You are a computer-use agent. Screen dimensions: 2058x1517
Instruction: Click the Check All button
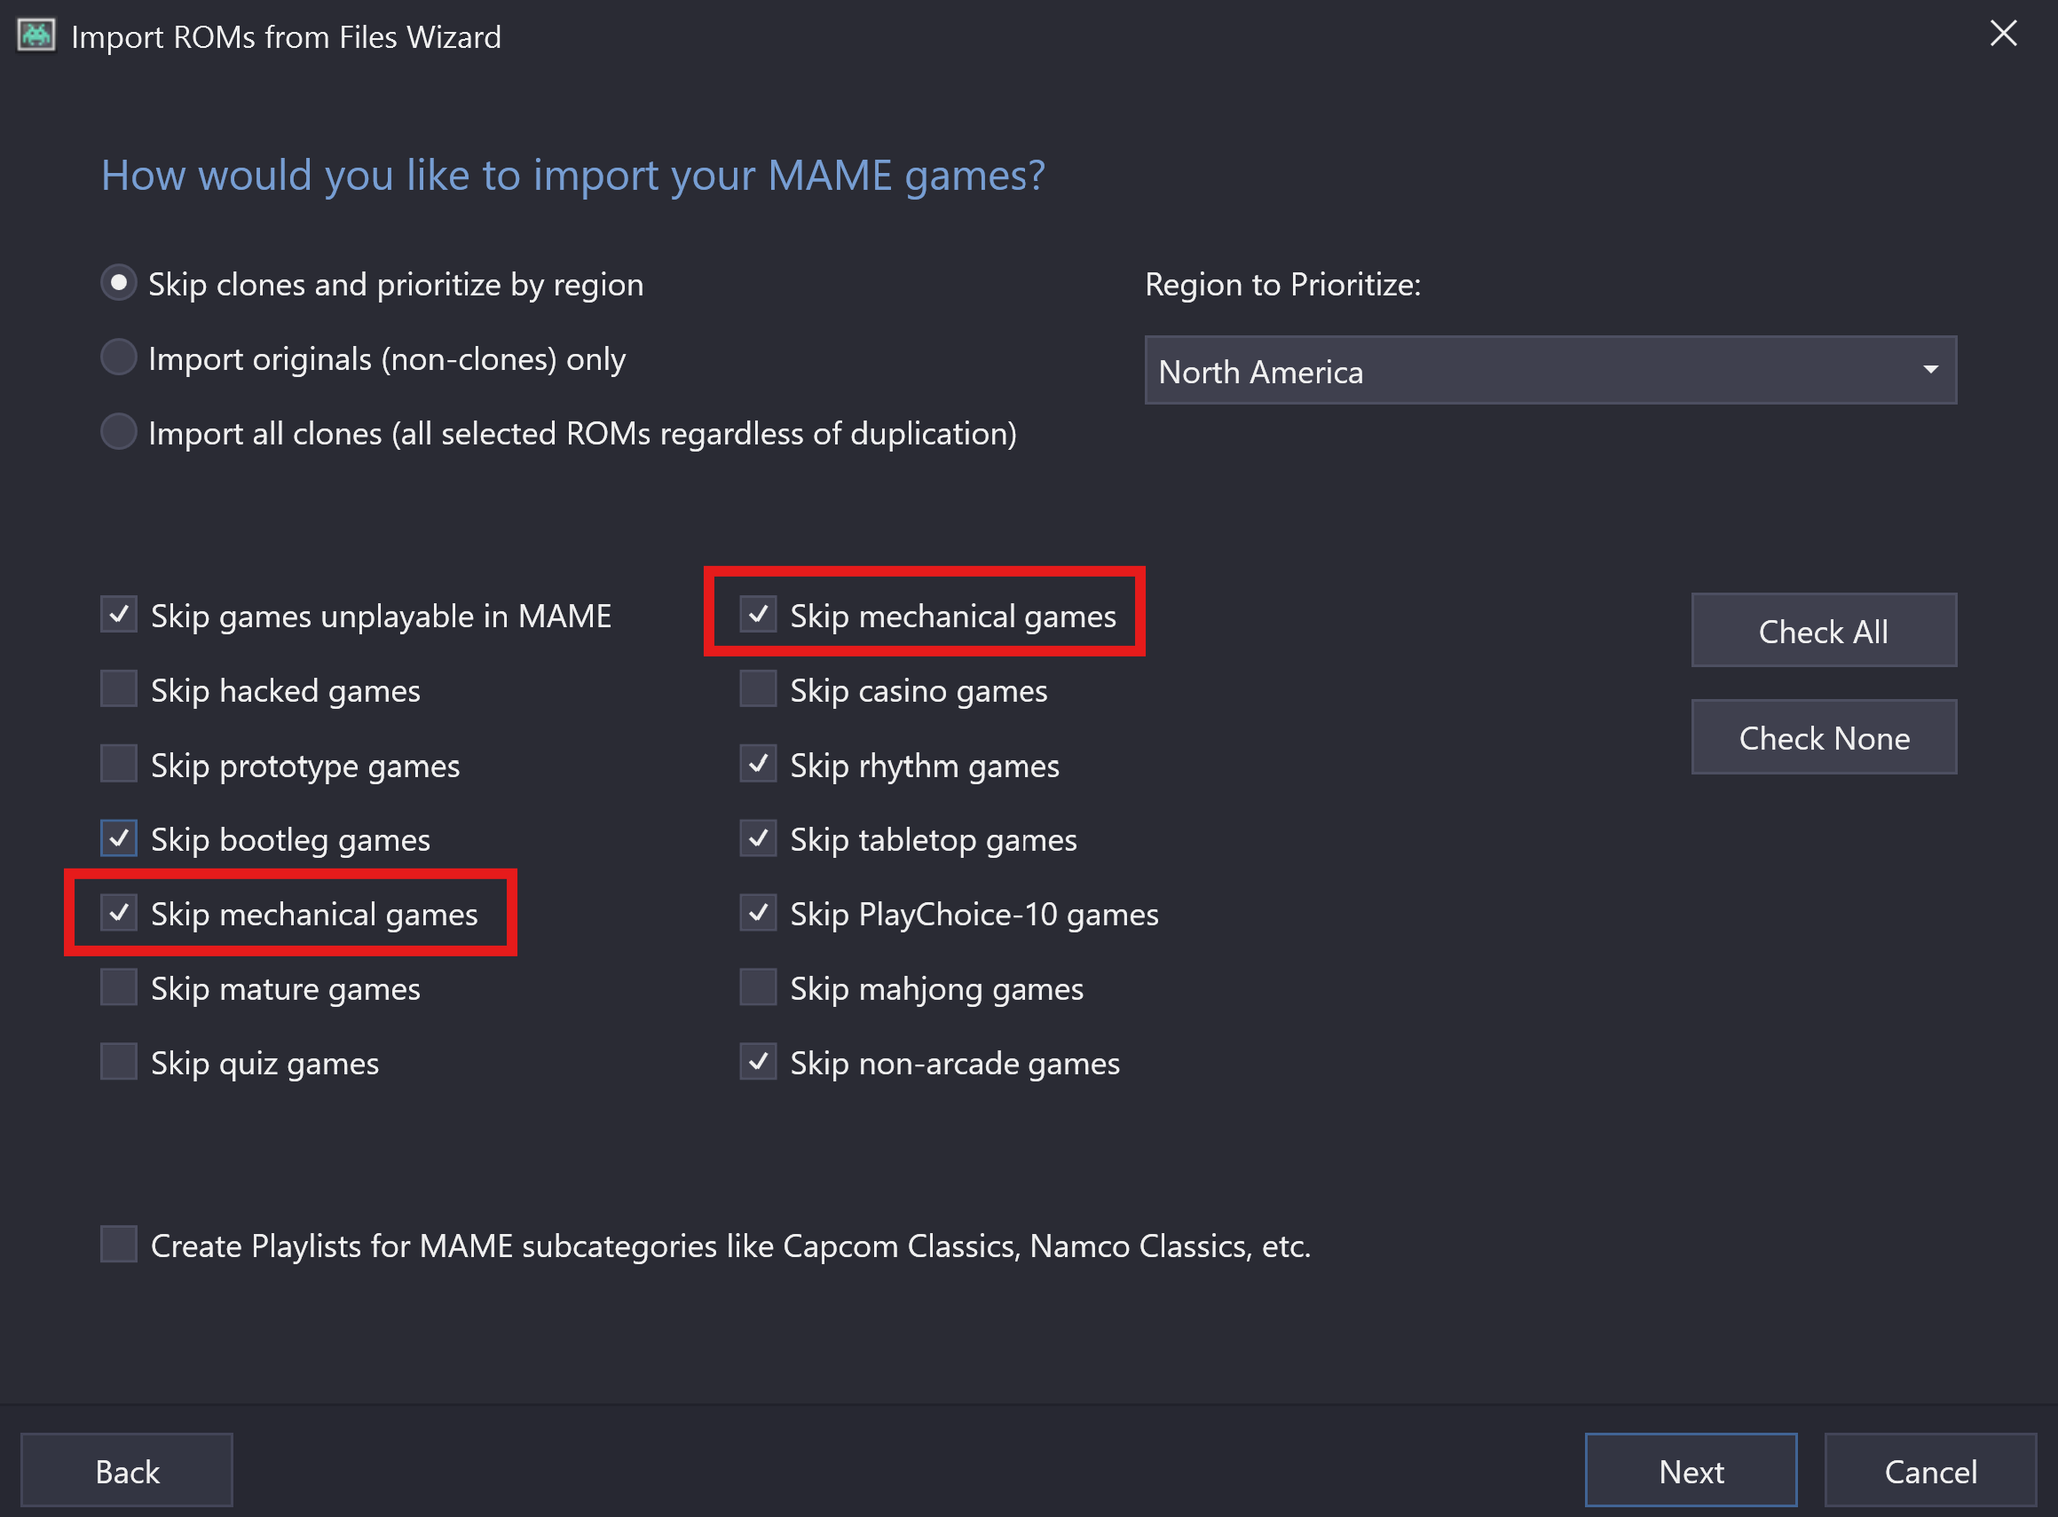point(1824,630)
